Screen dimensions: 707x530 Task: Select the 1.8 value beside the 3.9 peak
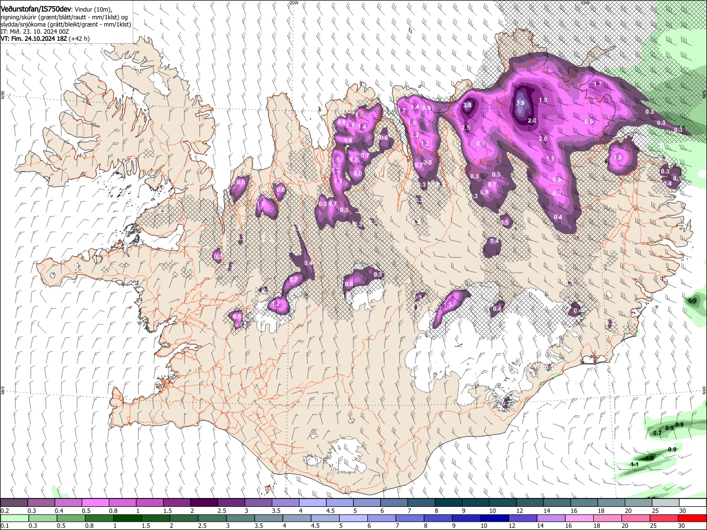pos(543,100)
